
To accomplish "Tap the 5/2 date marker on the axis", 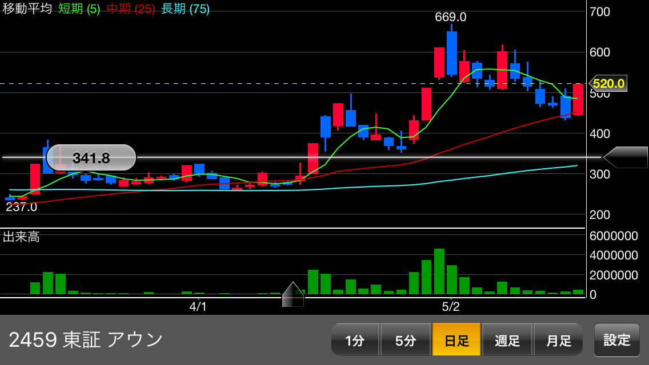I will [x=450, y=307].
